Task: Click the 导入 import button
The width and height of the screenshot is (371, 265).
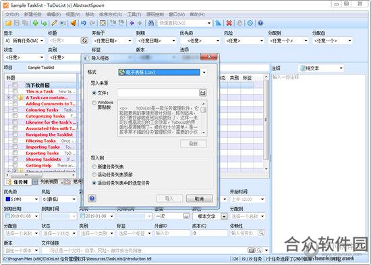Action: tap(169, 198)
